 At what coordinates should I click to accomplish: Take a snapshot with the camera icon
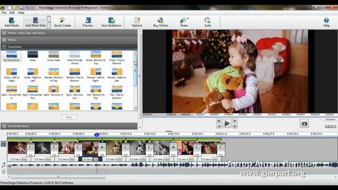click(304, 123)
